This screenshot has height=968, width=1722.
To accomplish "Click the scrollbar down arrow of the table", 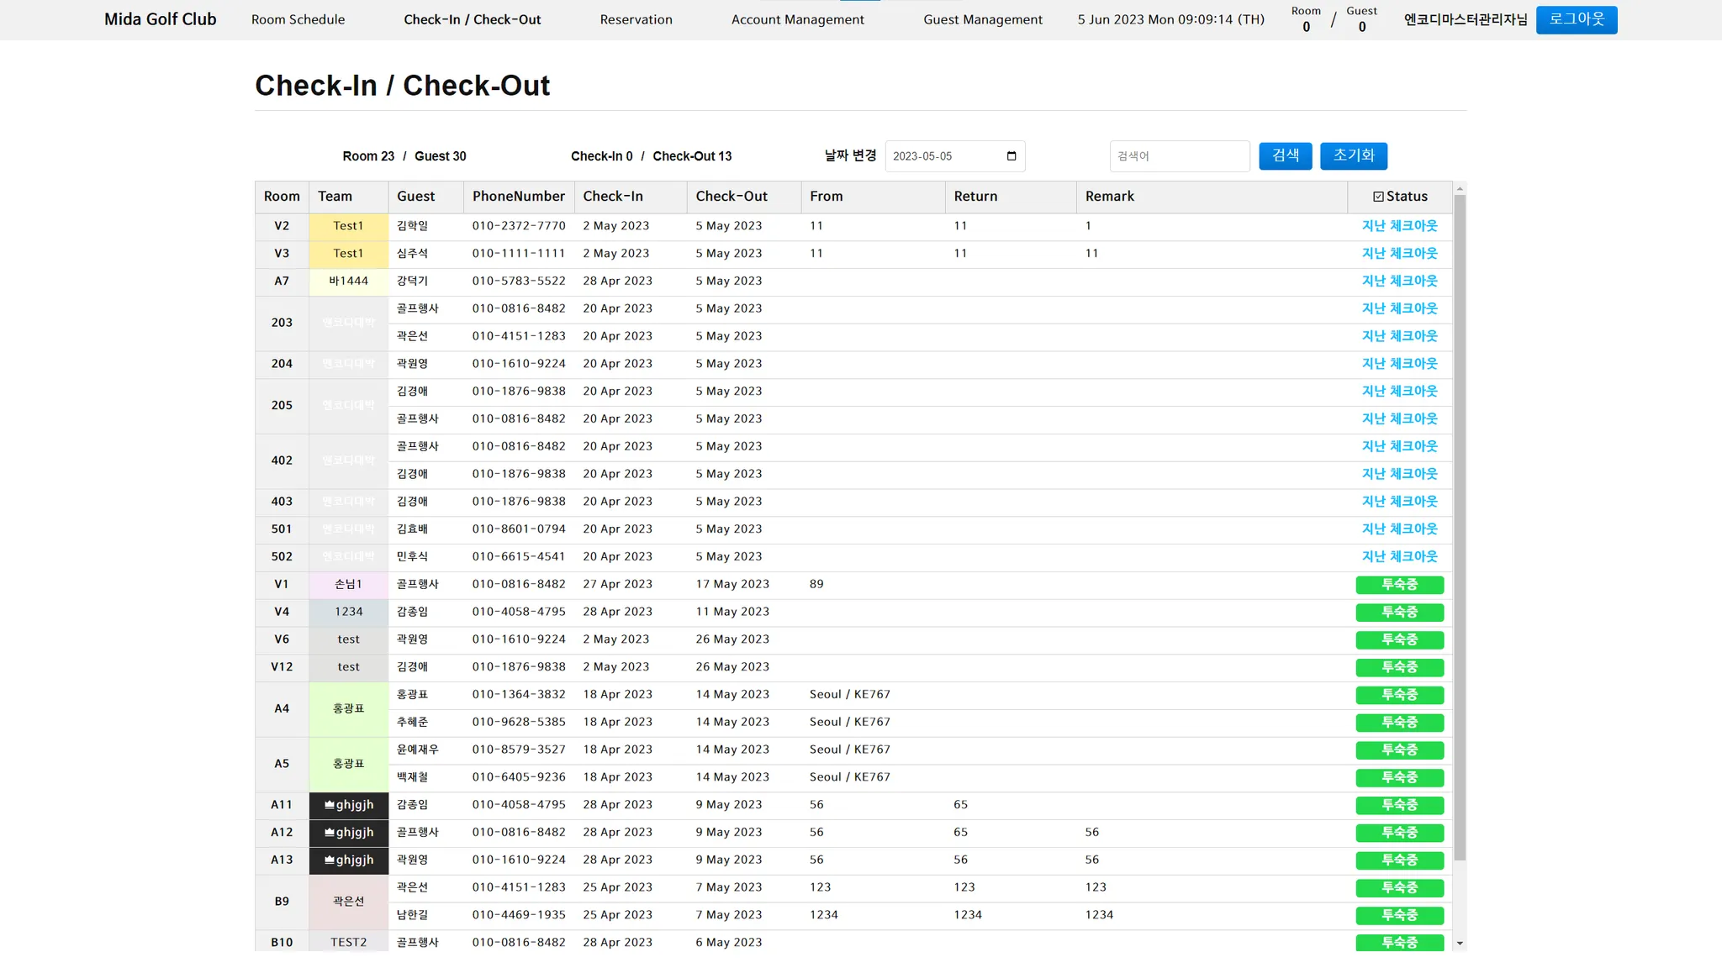I will [x=1460, y=944].
